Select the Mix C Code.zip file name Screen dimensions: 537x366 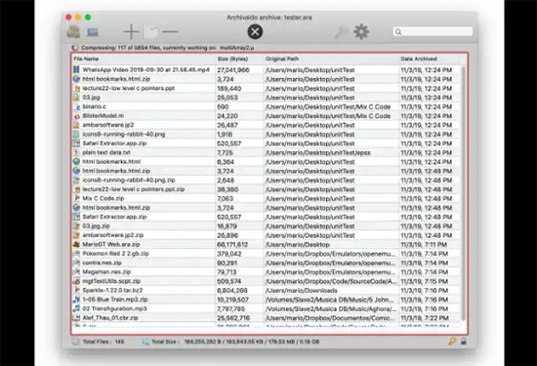tap(103, 198)
